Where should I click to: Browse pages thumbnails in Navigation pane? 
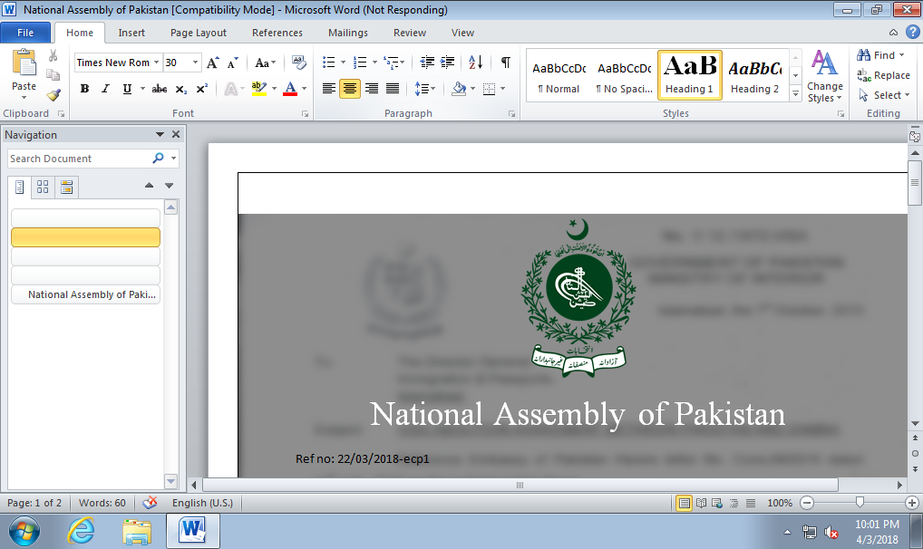[x=43, y=188]
